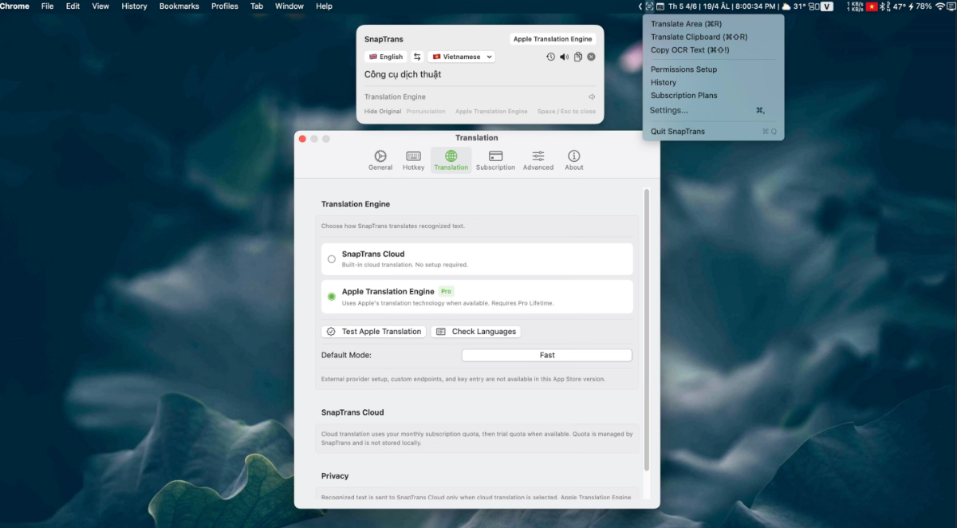
Task: Click the SnapTrans Cloud section heading
Action: pos(352,412)
